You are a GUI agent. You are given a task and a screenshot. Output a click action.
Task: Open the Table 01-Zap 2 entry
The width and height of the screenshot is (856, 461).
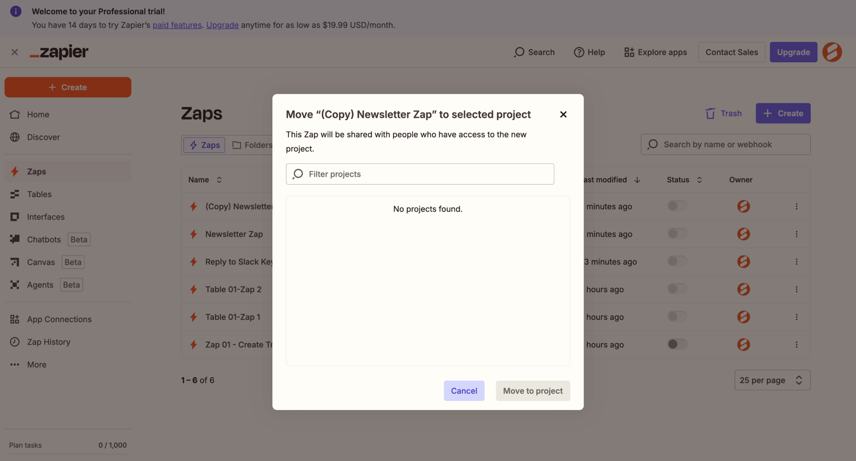pos(233,289)
